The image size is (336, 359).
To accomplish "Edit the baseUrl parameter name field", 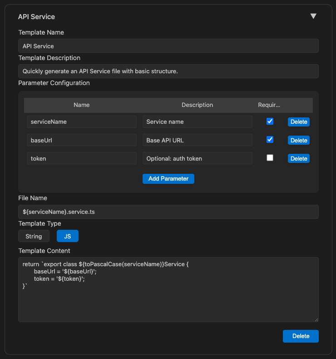I will pyautogui.click(x=82, y=140).
